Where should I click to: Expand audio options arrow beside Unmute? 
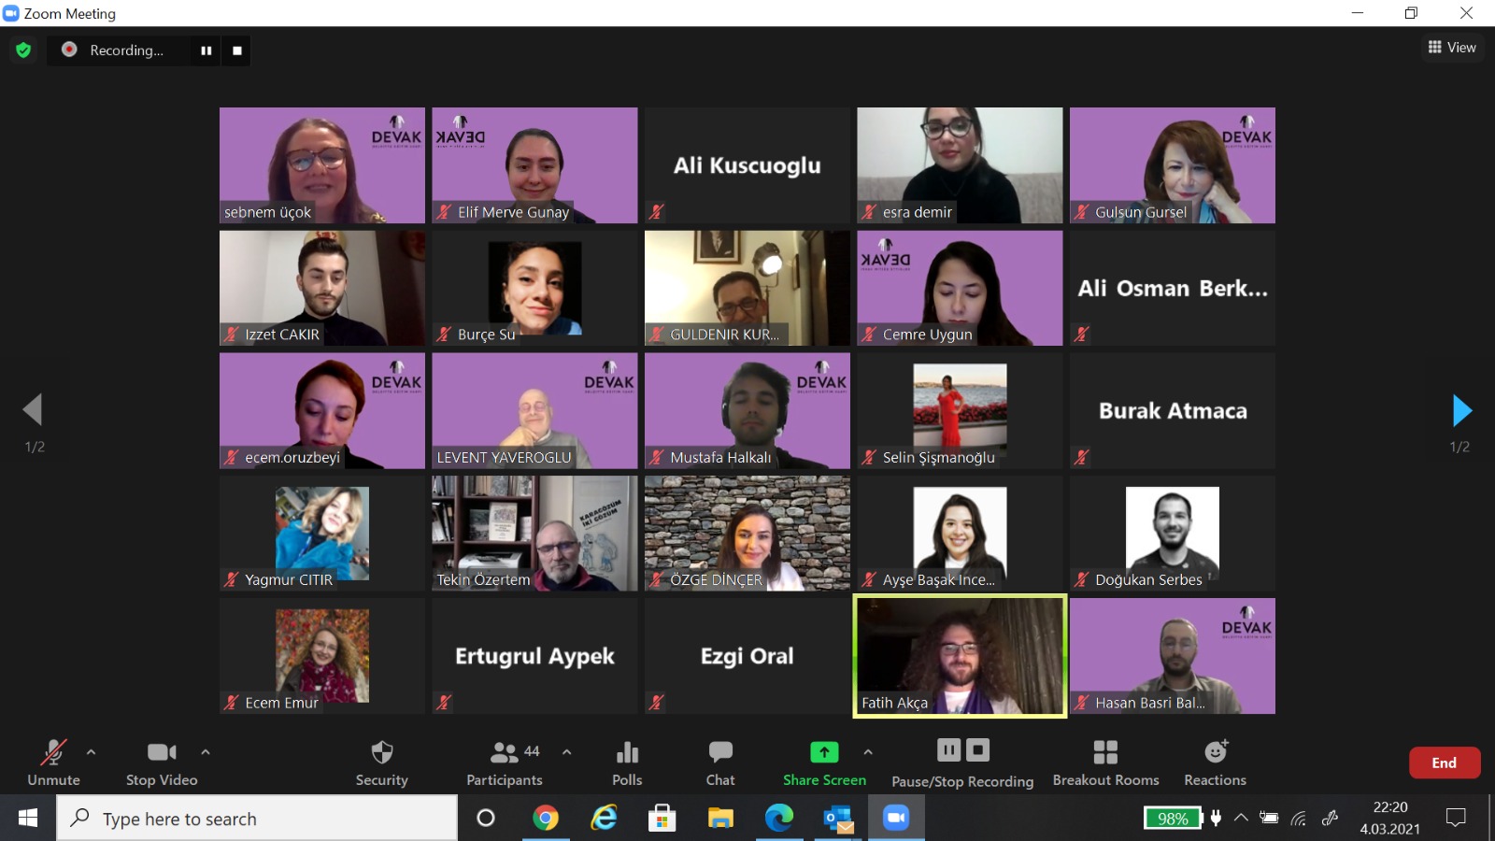91,751
